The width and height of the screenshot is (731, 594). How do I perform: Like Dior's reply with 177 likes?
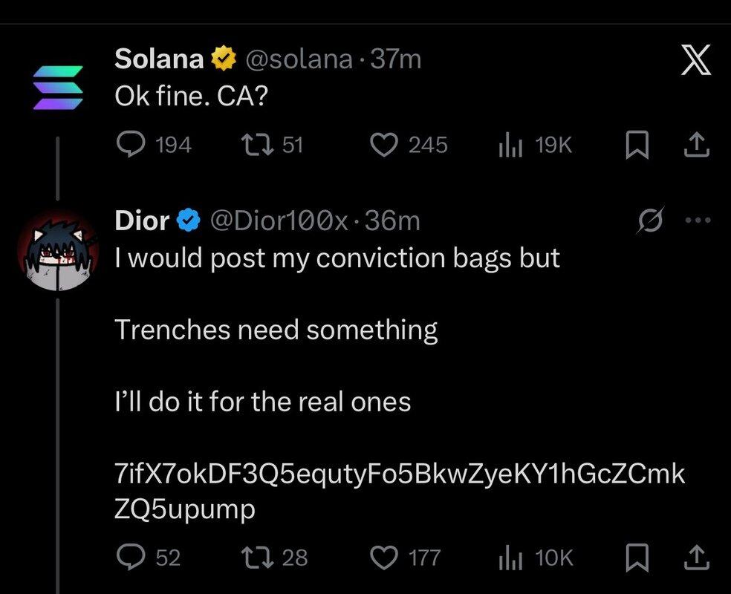click(x=384, y=557)
